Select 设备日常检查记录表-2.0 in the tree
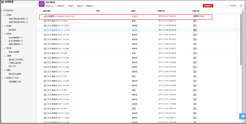 (18, 22)
